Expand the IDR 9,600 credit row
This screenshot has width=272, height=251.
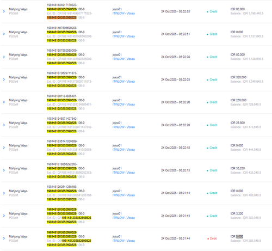pyautogui.click(x=4, y=148)
